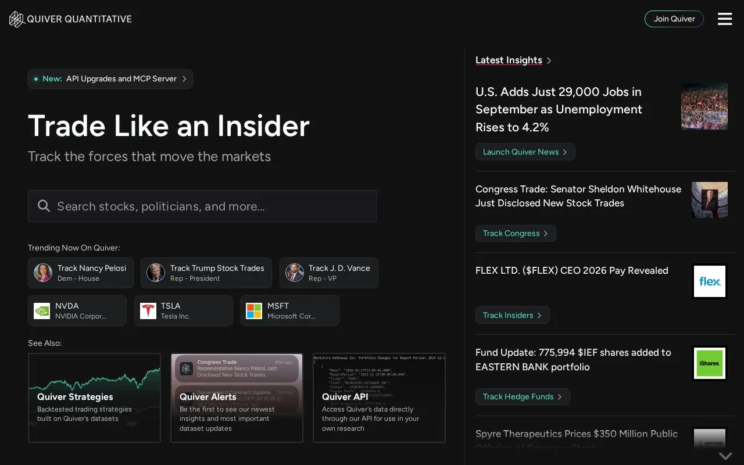This screenshot has width=744, height=465.
Task: Click the Join Quiver button
Action: pos(674,19)
